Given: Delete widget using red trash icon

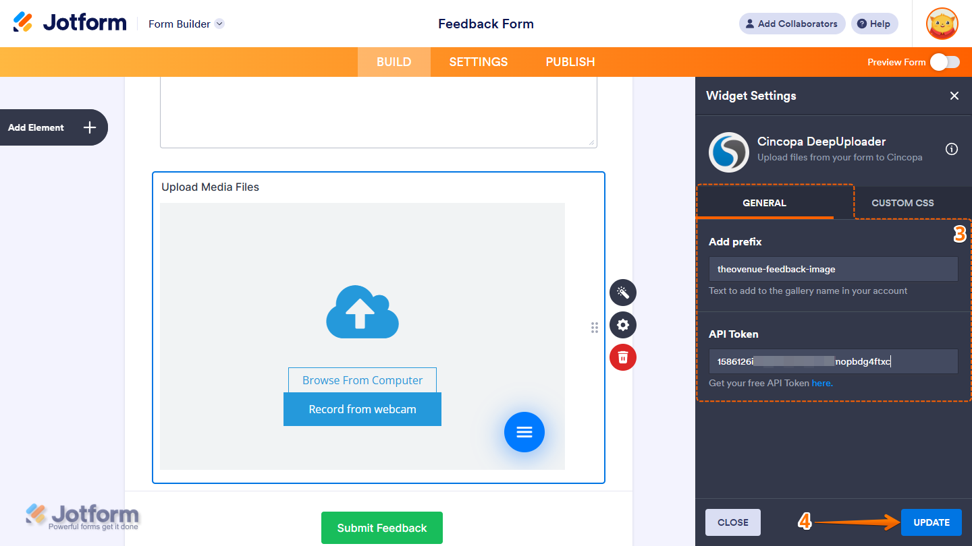Looking at the screenshot, I should coord(622,357).
